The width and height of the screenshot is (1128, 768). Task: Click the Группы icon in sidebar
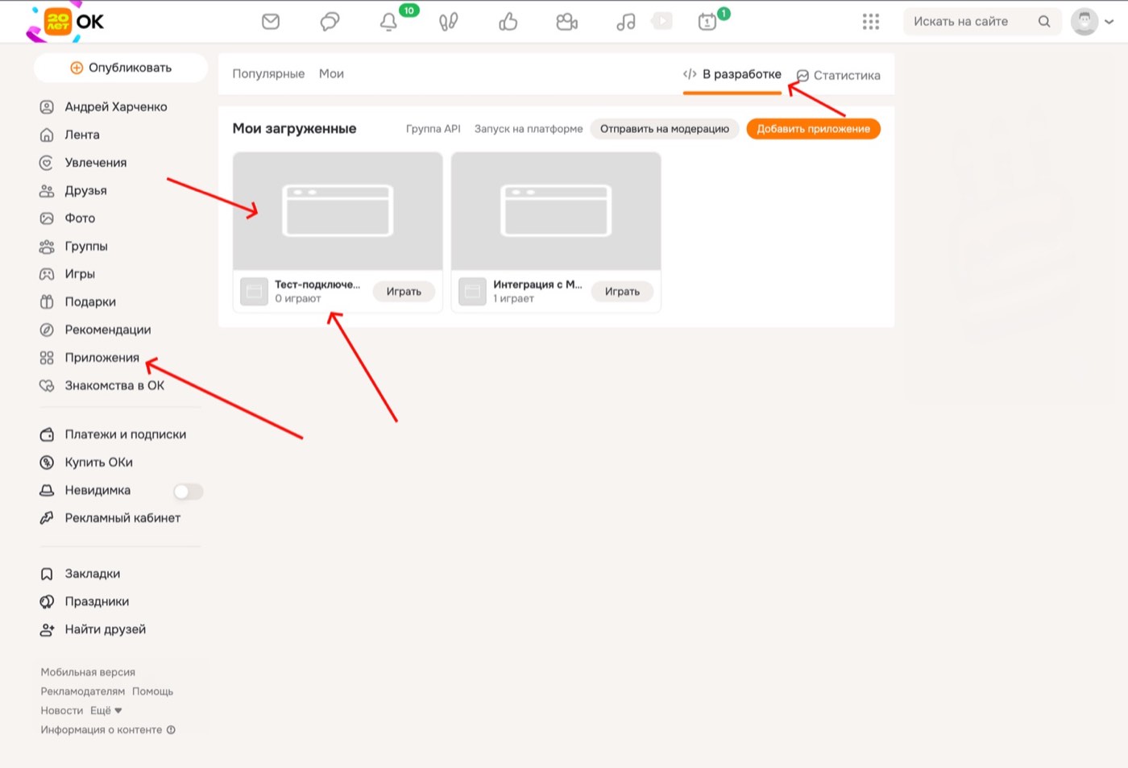[x=47, y=247]
